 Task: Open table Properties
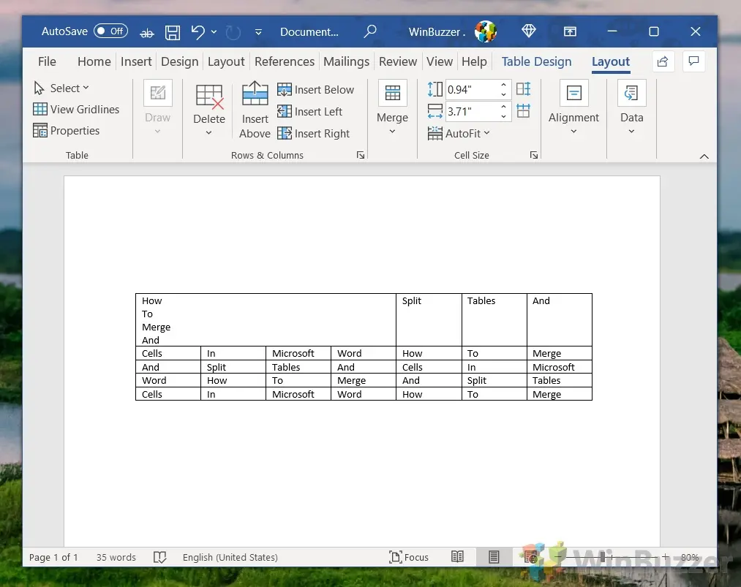pyautogui.click(x=67, y=130)
